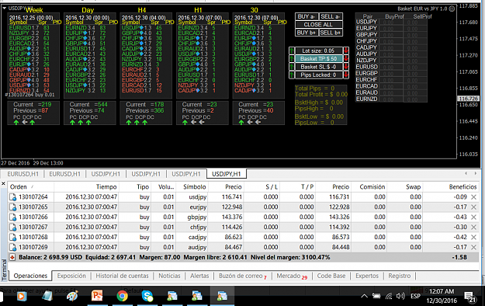Screen dimensions: 485x306
Task: Close order 130107264 with its X icon
Action: click(473, 197)
